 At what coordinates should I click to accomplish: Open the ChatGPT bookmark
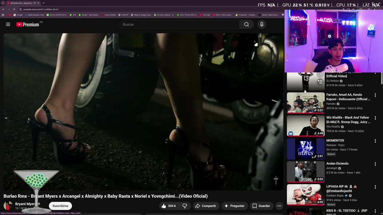click(x=123, y=15)
